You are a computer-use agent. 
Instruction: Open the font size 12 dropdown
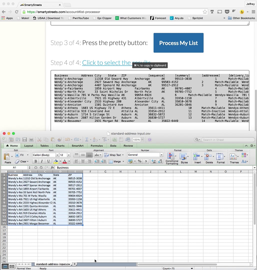pyautogui.click(x=69, y=155)
